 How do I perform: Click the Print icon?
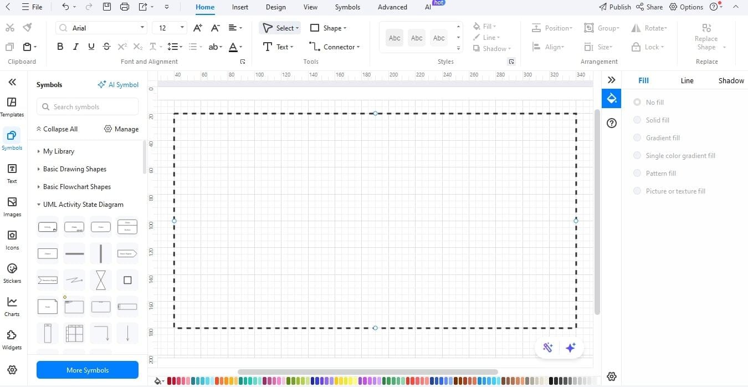tap(125, 7)
